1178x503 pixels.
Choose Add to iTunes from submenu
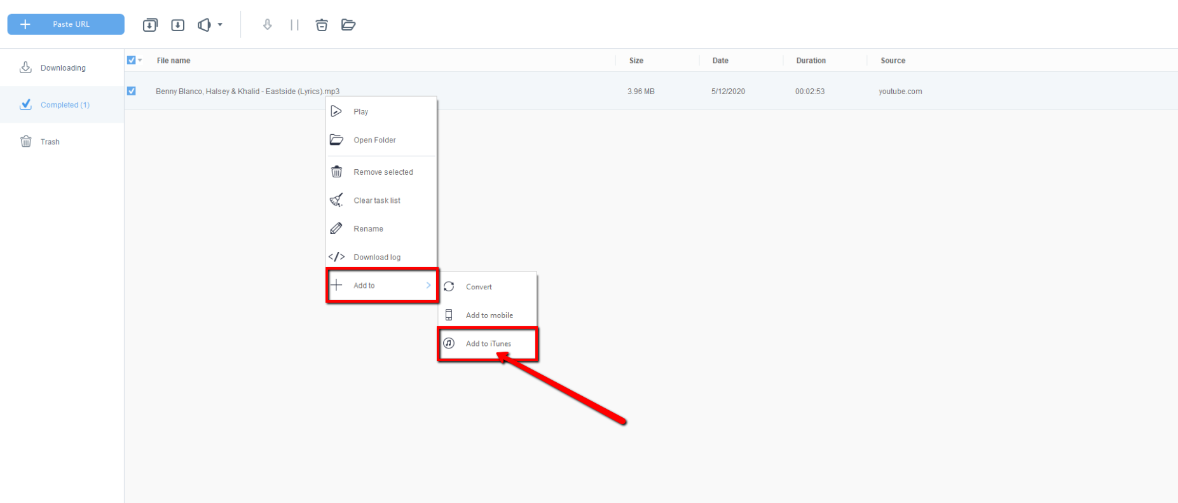click(488, 344)
